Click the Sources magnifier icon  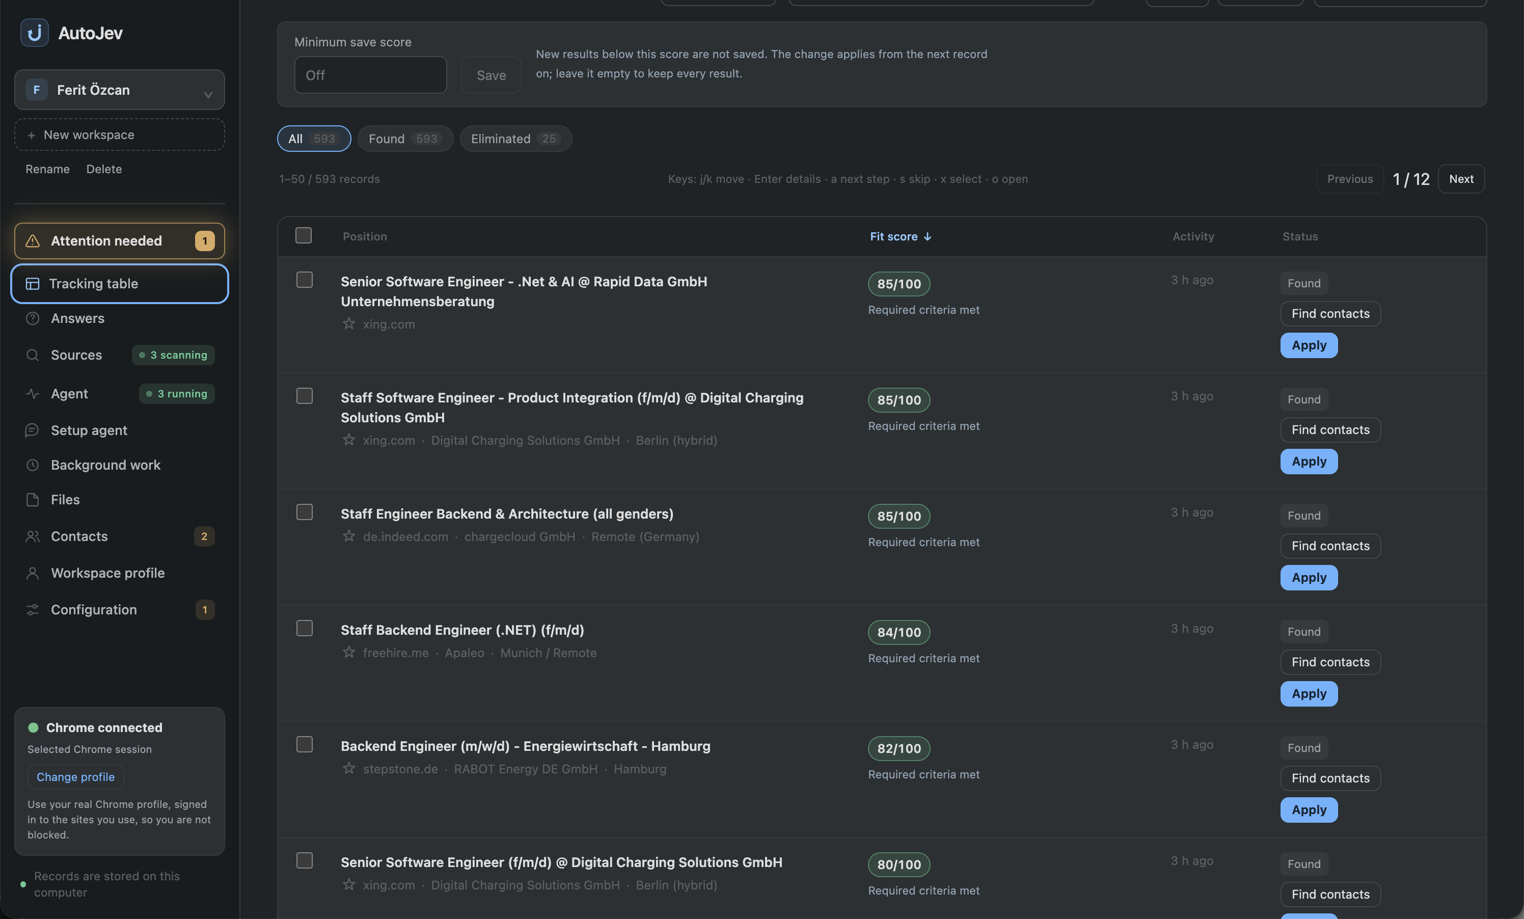coord(33,355)
